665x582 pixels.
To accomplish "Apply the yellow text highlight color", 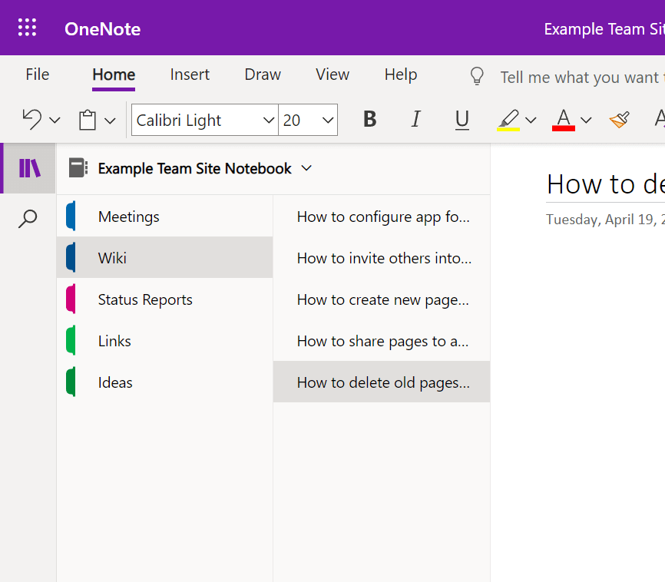I will [x=508, y=120].
